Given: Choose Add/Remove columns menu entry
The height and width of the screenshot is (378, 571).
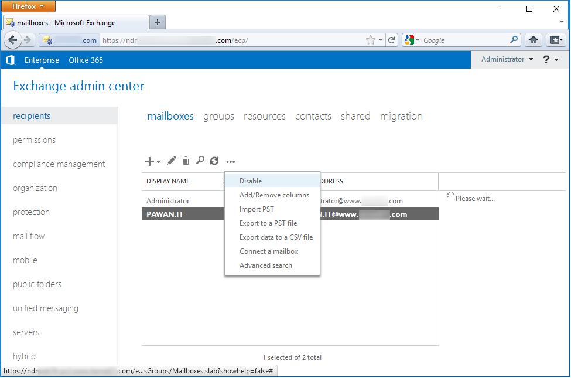Looking at the screenshot, I should 272,195.
